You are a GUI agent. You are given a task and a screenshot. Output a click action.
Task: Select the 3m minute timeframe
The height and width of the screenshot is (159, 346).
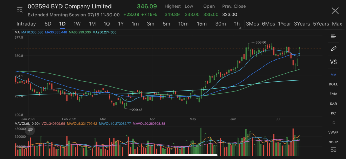coord(150,24)
